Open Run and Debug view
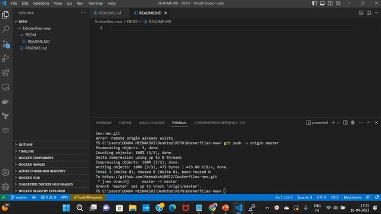 (x=5, y=58)
